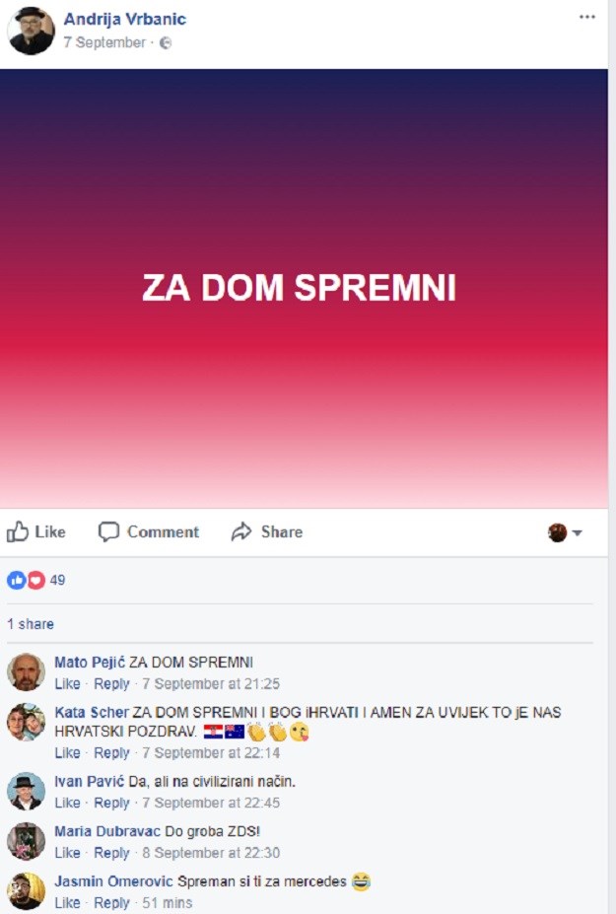Screen dimensions: 616x914
Task: Click the ZA DOM SPREMNI post background image
Action: [304, 289]
